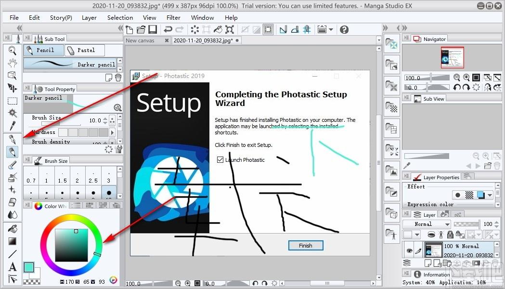505x289 pixels.
Task: Toggle layer color effect in Layer Properties
Action: pyautogui.click(x=481, y=195)
